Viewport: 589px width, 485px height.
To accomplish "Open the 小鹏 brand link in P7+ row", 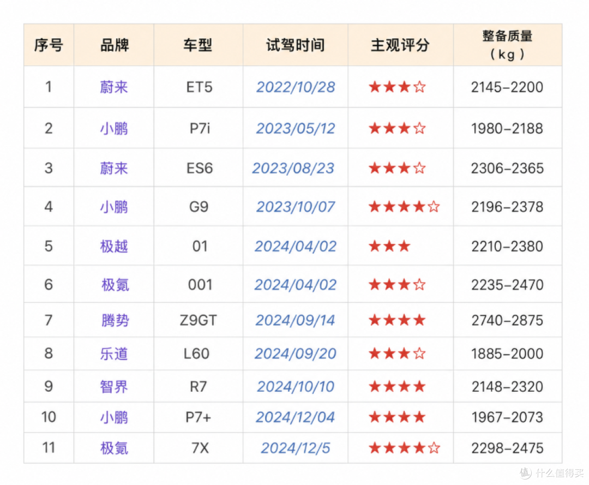I will (x=114, y=417).
